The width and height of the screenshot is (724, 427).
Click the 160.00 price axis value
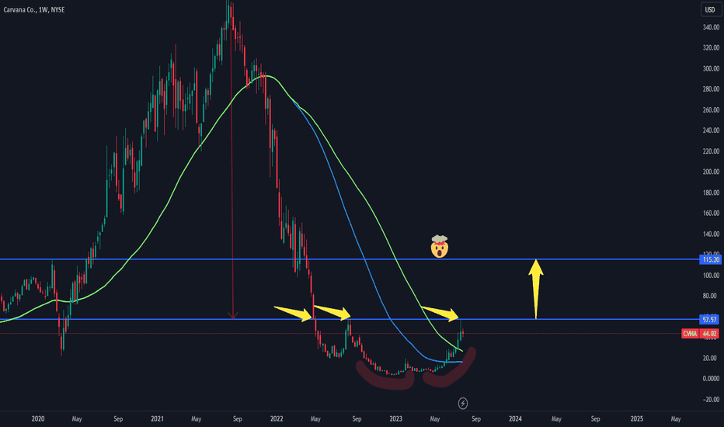click(711, 213)
